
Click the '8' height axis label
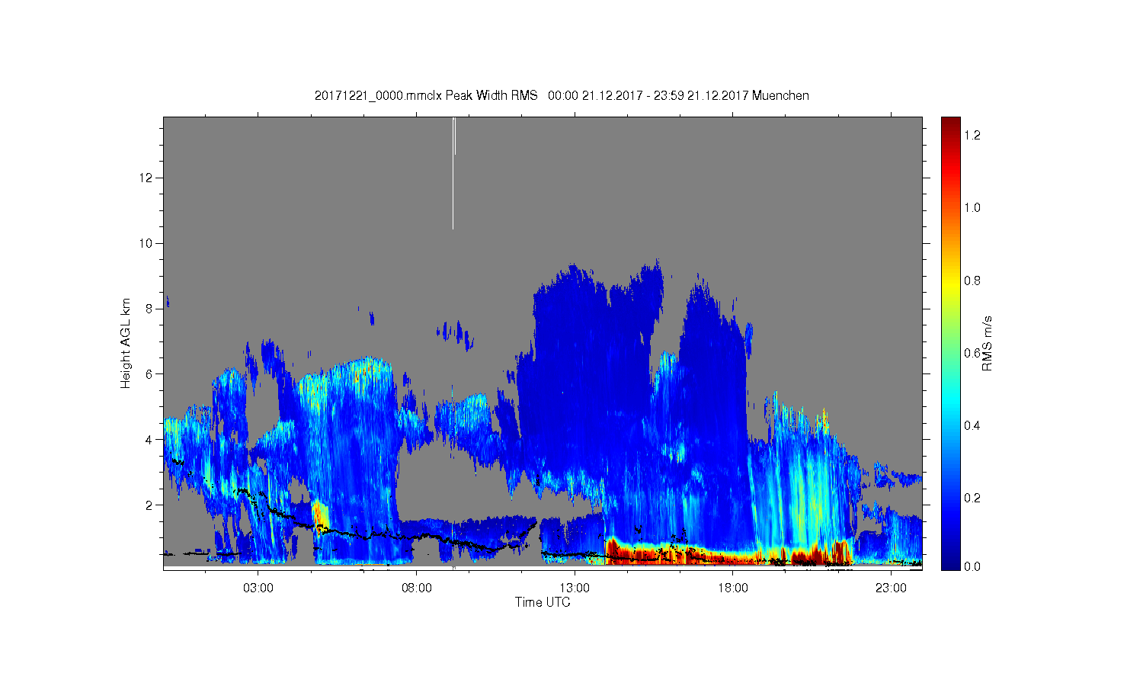(150, 309)
